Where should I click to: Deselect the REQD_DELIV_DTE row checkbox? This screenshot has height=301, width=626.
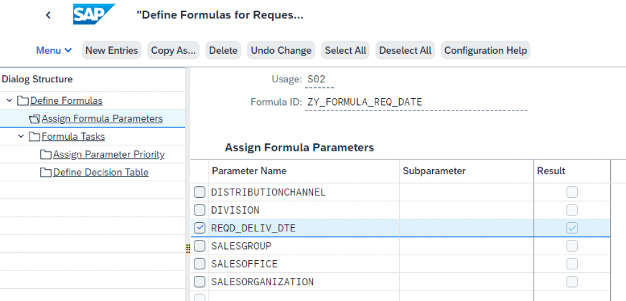click(199, 228)
